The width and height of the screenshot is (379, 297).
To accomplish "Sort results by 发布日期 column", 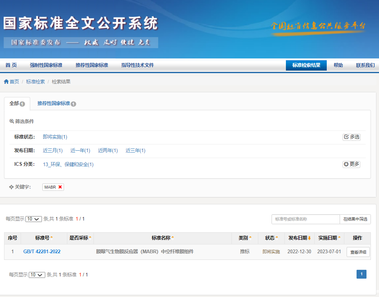I will (300, 238).
